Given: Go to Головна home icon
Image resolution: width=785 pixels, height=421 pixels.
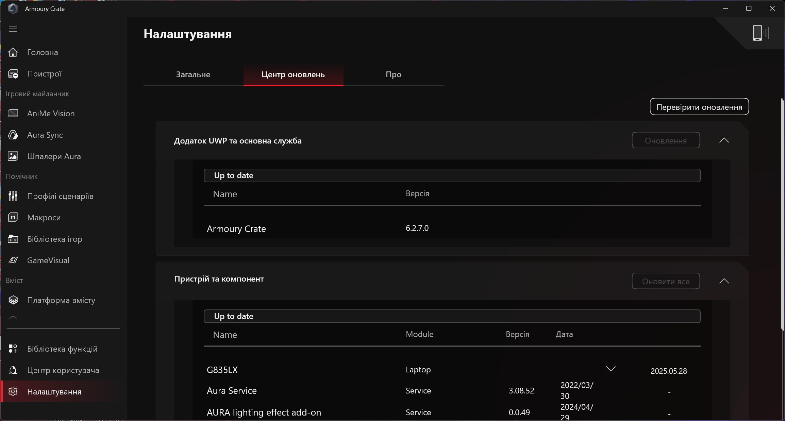Looking at the screenshot, I should click(13, 52).
